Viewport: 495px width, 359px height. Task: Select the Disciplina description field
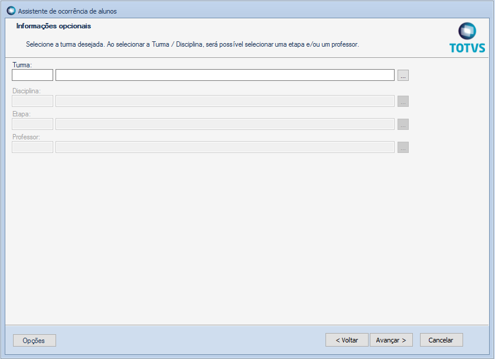225,102
